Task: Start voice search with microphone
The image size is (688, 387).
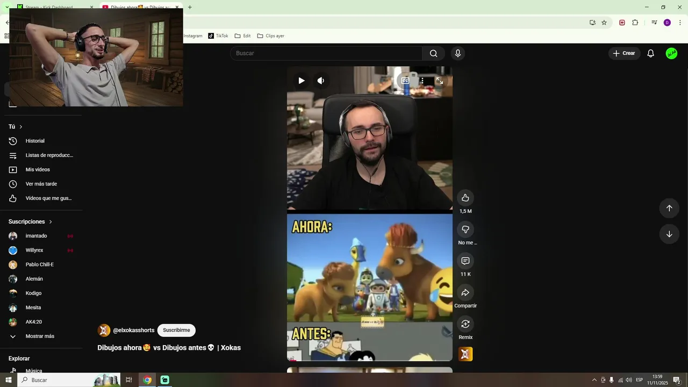Action: [458, 53]
